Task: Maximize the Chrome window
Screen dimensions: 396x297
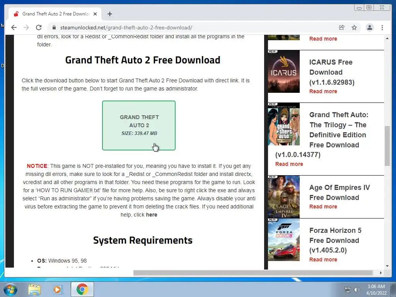Action: 369,8
